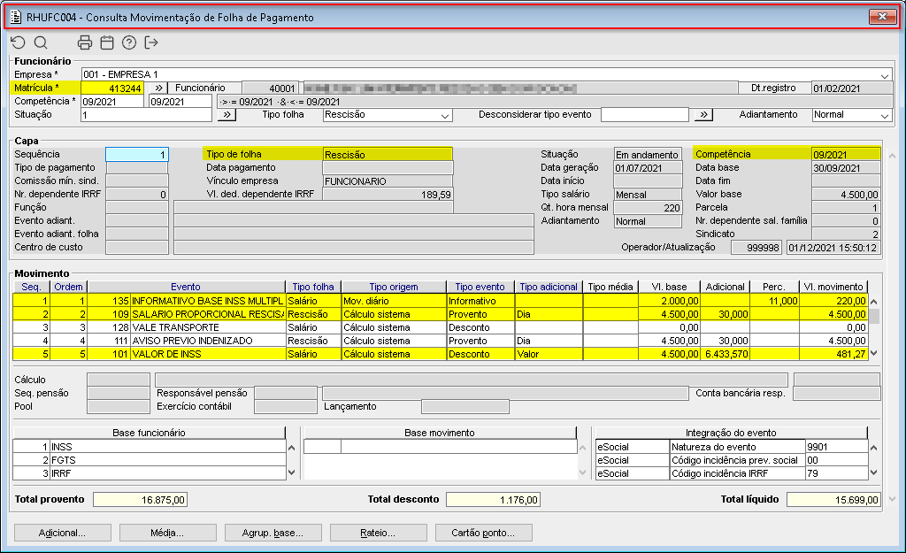Open the Tipo folha dropdown
This screenshot has height=553, width=906.
point(445,115)
